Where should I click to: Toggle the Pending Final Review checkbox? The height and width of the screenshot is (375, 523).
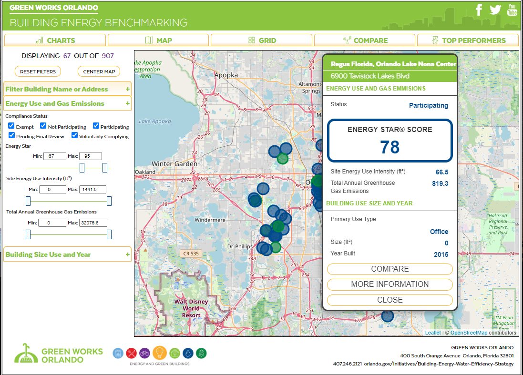[11, 135]
